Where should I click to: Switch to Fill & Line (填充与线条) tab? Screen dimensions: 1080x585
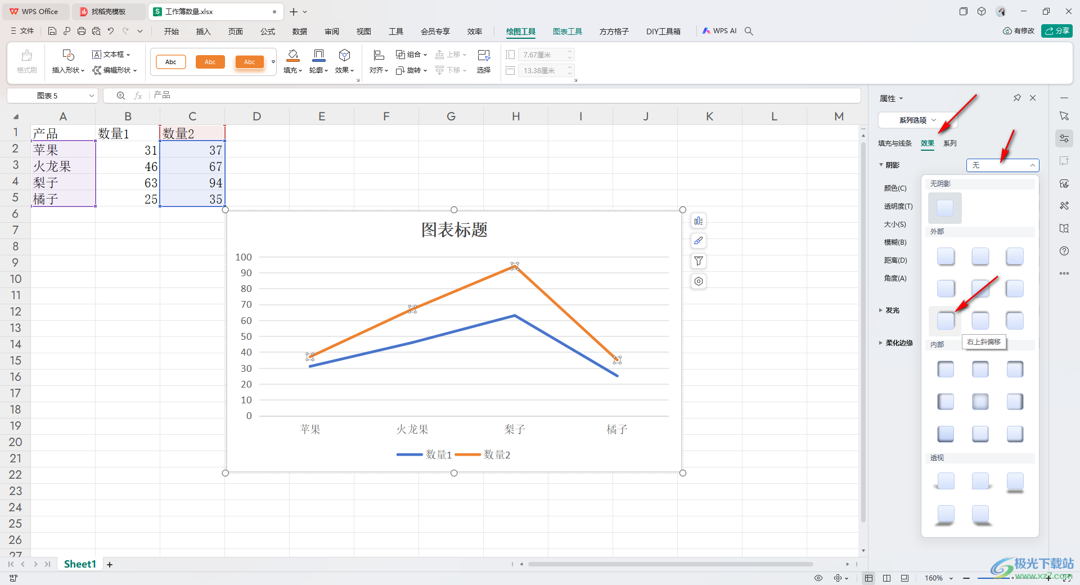pyautogui.click(x=895, y=143)
